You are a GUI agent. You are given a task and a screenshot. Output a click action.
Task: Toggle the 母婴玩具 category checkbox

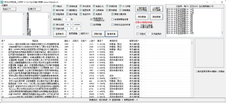(x=81, y=10)
